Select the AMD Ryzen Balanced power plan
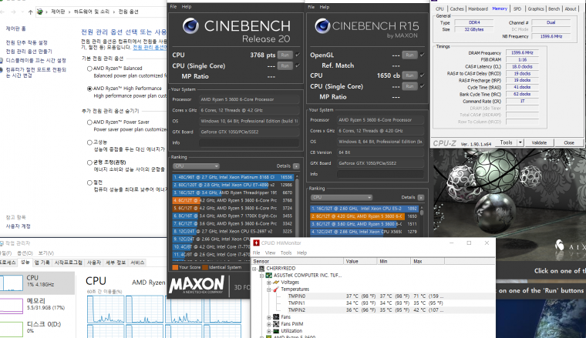The image size is (586, 338). [89, 69]
